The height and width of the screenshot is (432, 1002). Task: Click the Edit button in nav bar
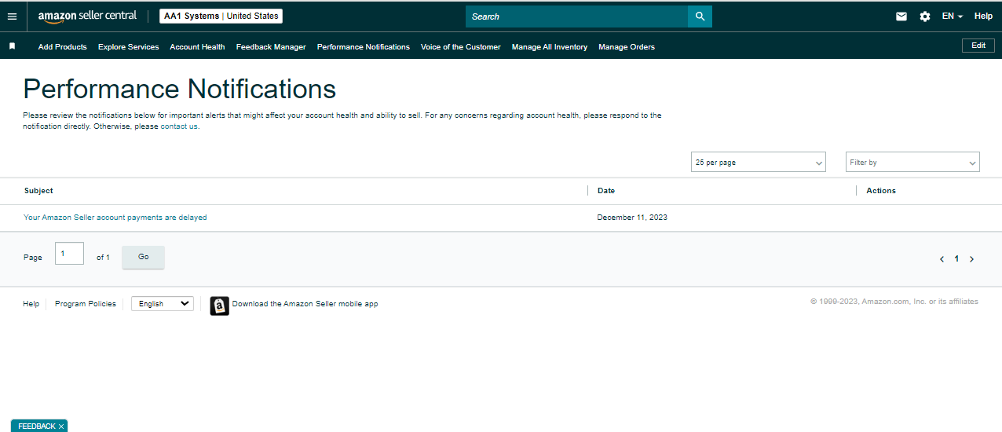(x=978, y=46)
